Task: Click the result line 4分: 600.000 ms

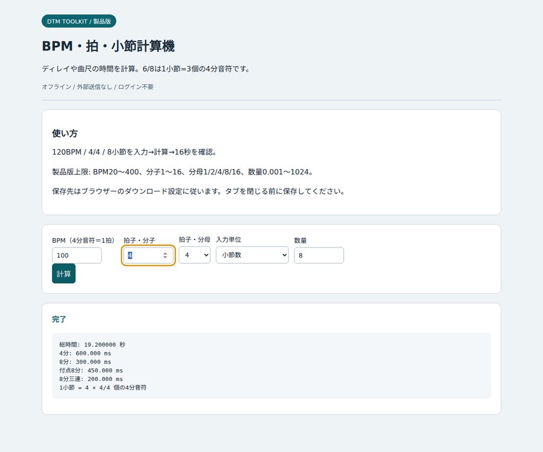Action: pos(85,353)
